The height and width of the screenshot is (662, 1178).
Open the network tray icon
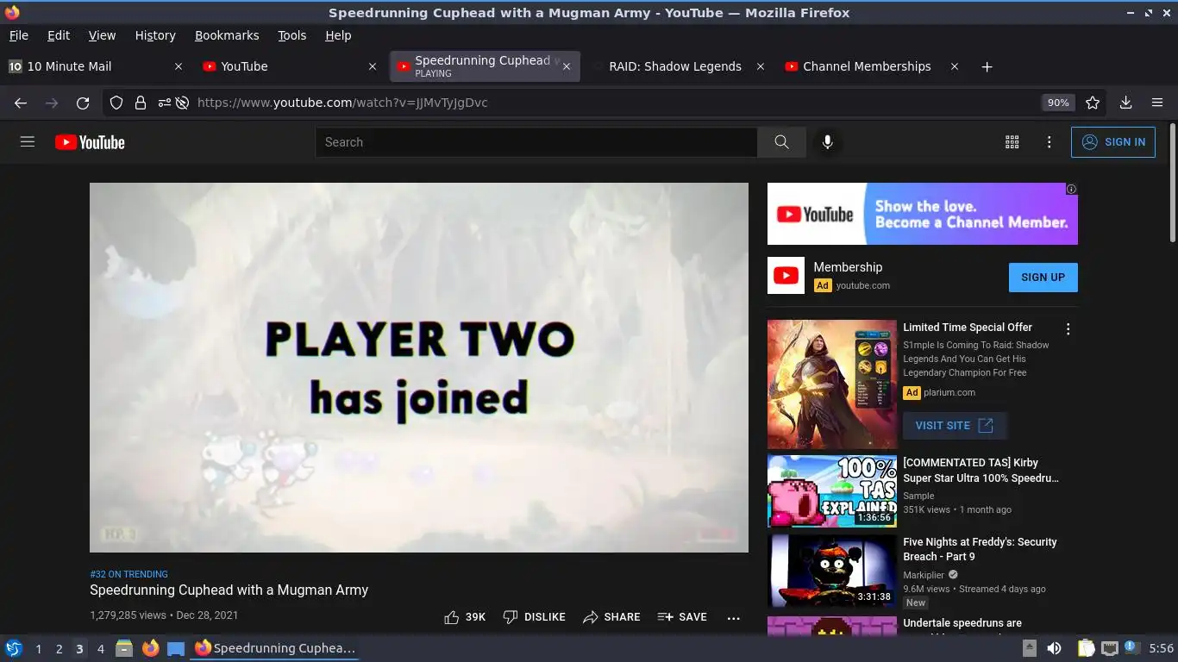[1110, 648]
